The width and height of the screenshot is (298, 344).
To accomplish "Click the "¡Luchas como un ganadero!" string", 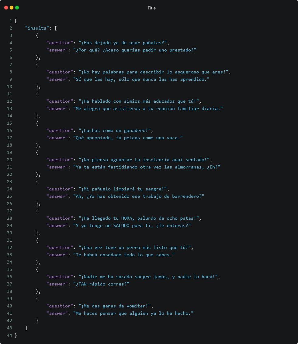I will point(115,130).
